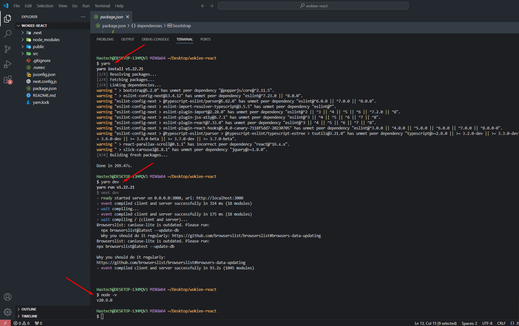Close the package.json editor tab
This screenshot has height=326, width=519.
[x=127, y=17]
